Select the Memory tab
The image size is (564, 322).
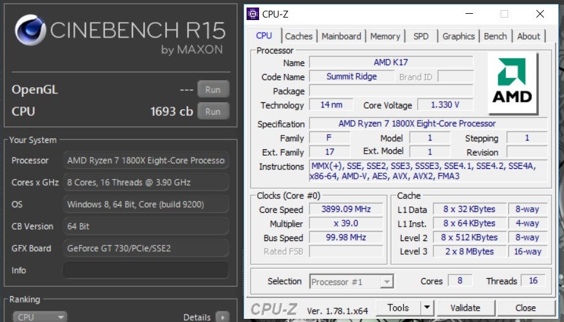click(x=385, y=36)
